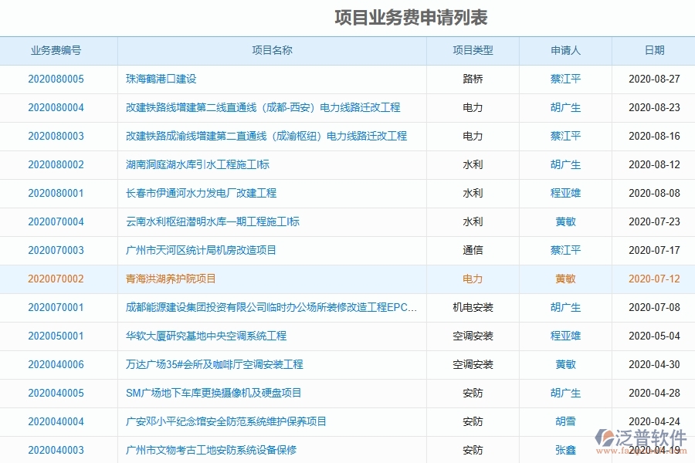The width and height of the screenshot is (695, 463).
Task: View applicant 蔡江平 in first row
Action: point(566,79)
